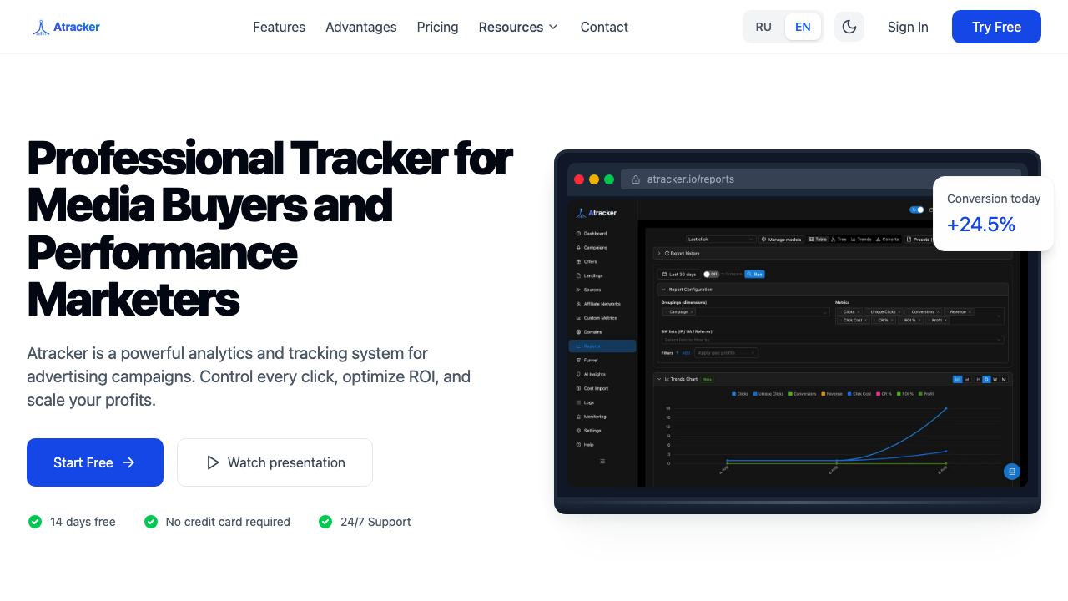Click the padlock icon in mockup address bar
The image size is (1068, 601).
636,179
